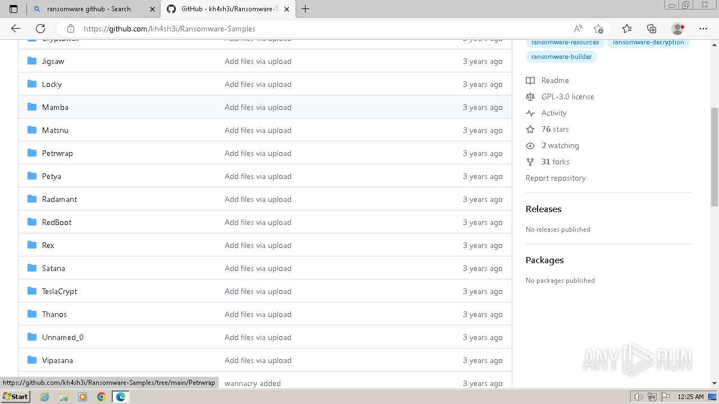This screenshot has height=404, width=719.
Task: Open Edge settings and more menu
Action: [703, 29]
